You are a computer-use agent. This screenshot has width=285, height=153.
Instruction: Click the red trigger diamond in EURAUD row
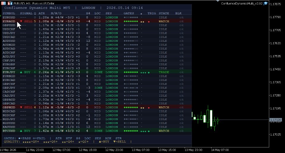[149, 22]
